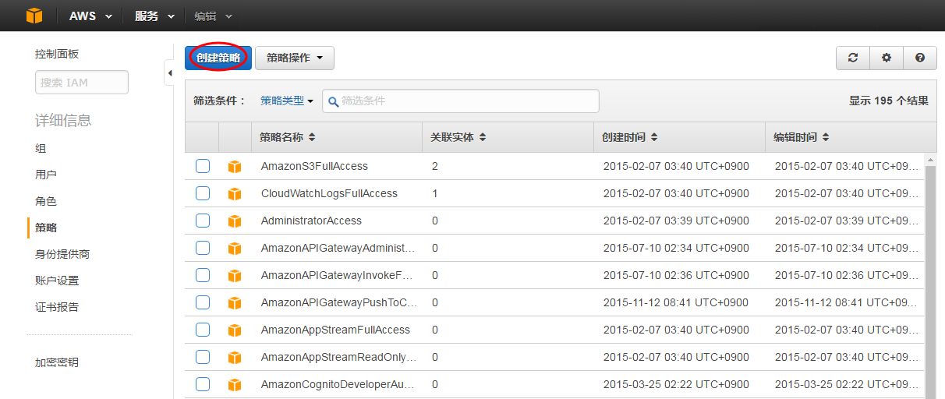Click the 筛选条件 filter input field
This screenshot has height=399, width=945.
pos(461,101)
